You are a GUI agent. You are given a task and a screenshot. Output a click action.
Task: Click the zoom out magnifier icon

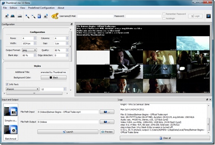coord(33,16)
